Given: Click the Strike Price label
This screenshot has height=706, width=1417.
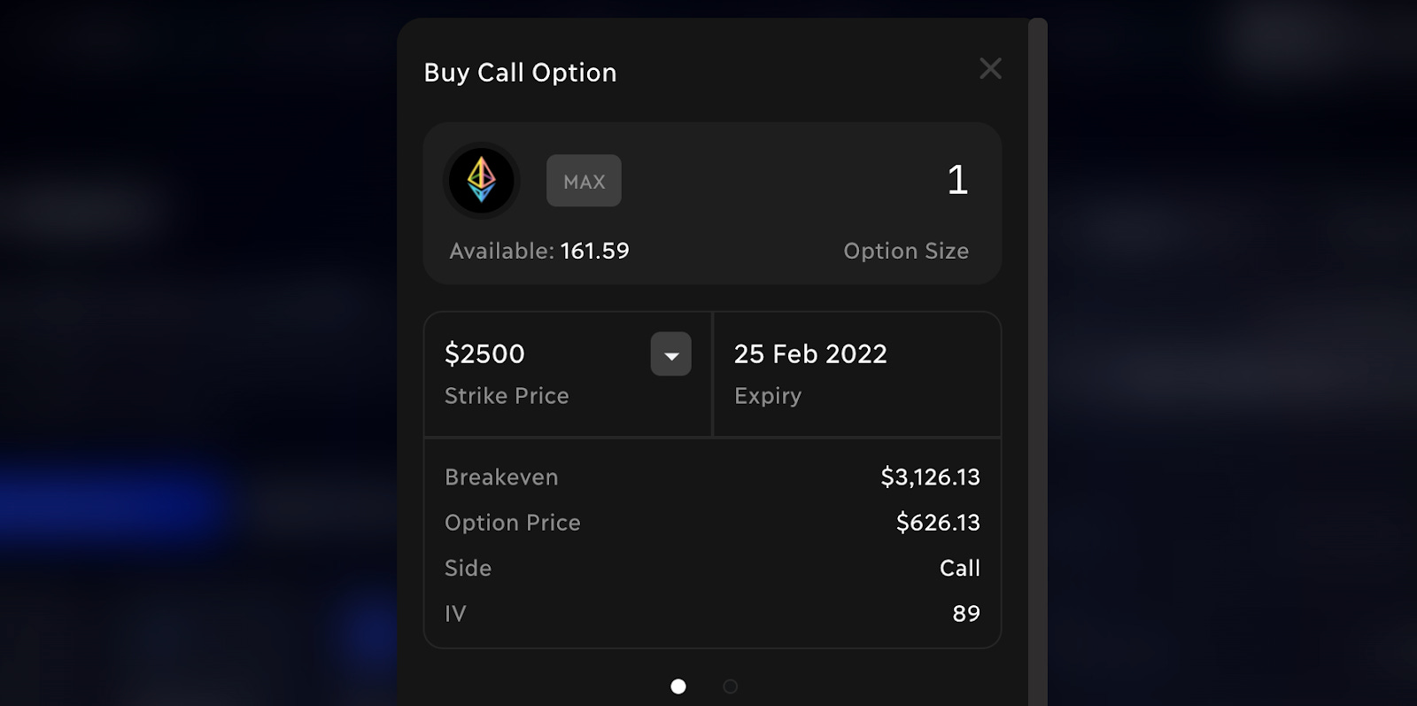Looking at the screenshot, I should point(507,396).
